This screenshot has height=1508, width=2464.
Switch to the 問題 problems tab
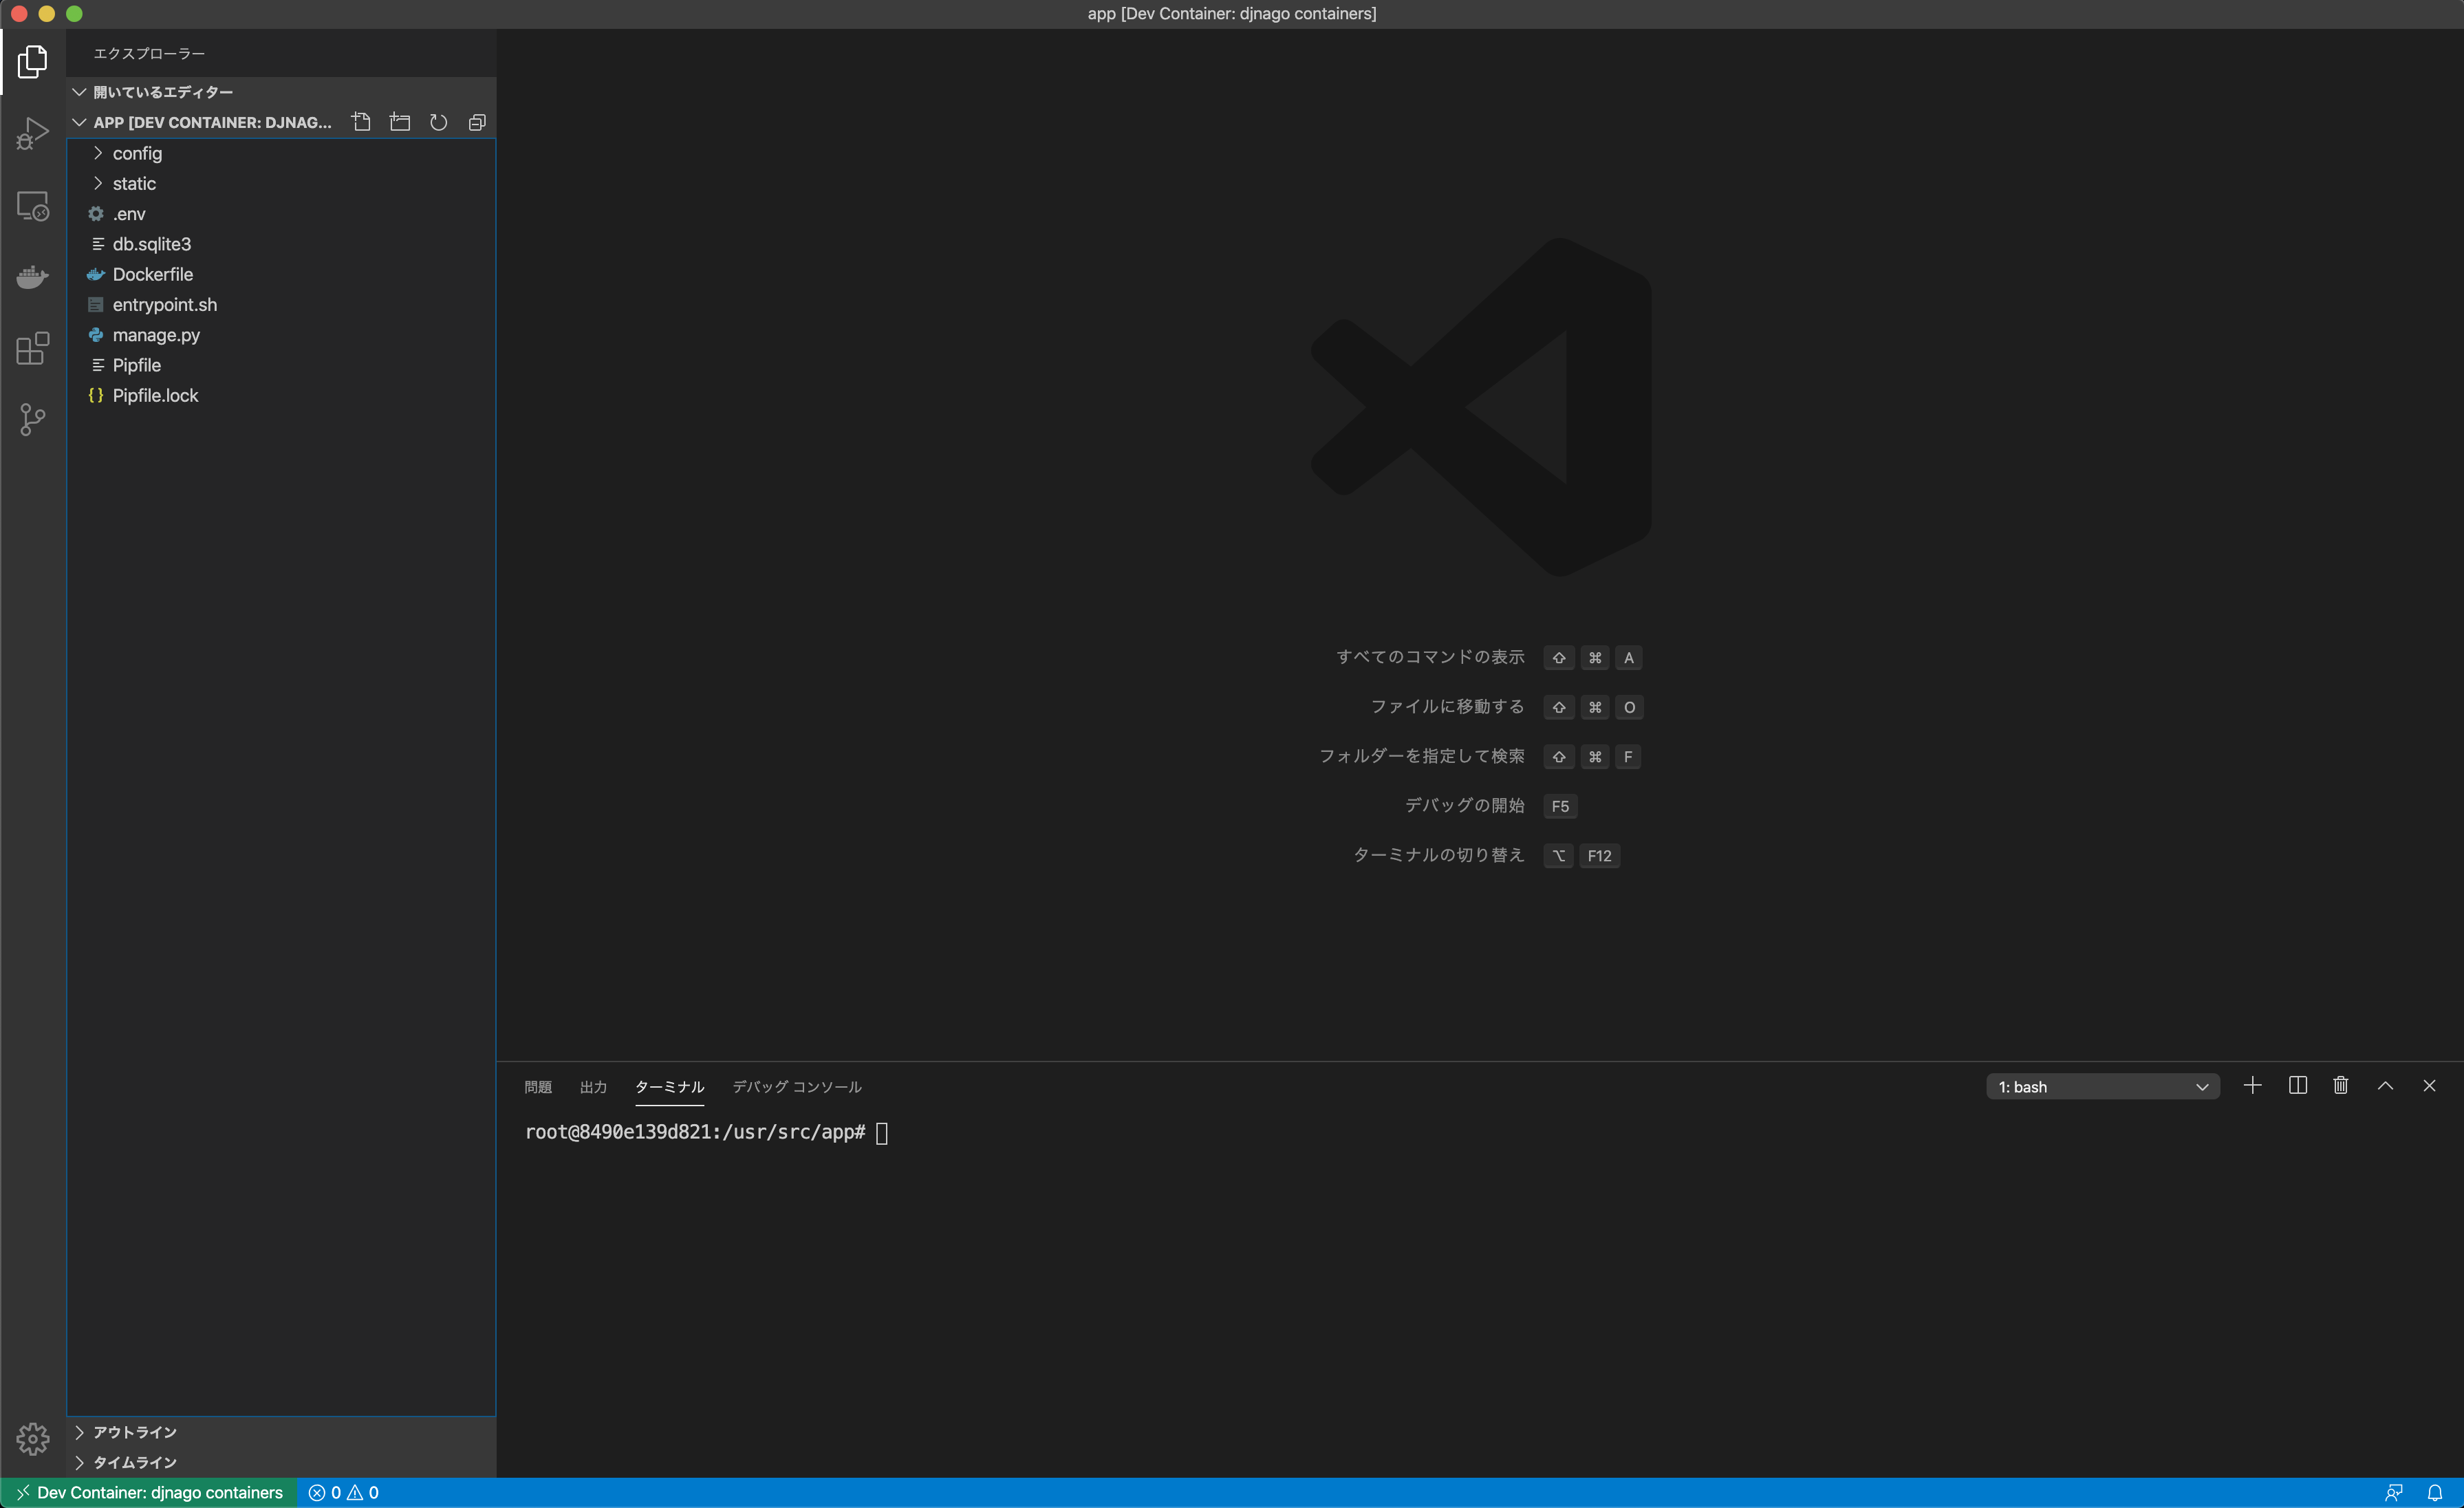point(538,1087)
